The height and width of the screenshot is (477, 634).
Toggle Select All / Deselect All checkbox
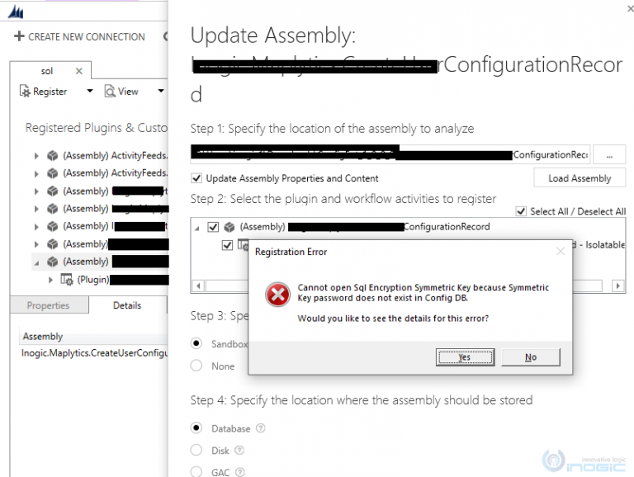coord(521,211)
